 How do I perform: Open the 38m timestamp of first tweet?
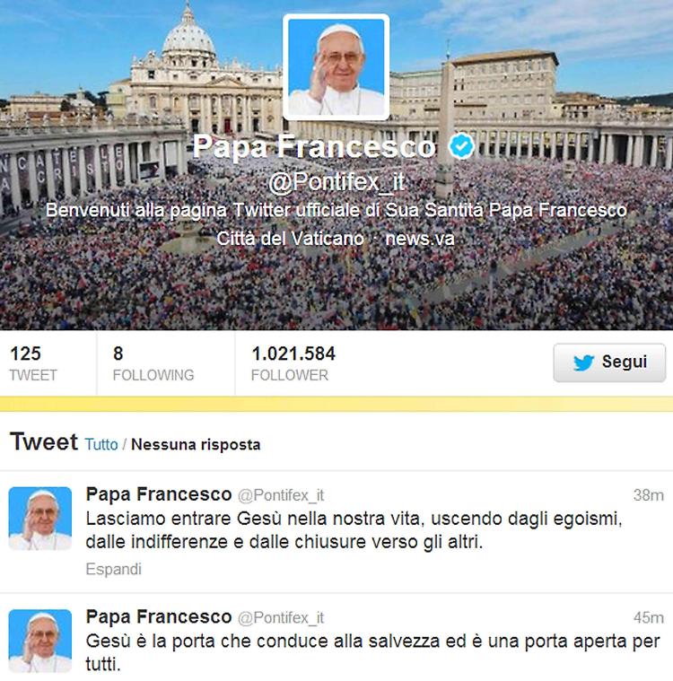(x=648, y=494)
